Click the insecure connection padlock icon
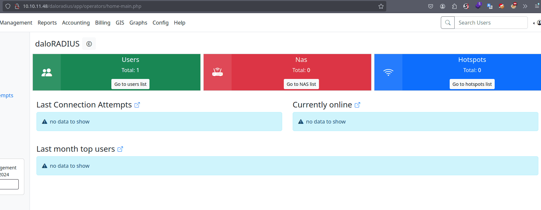 (x=17, y=6)
